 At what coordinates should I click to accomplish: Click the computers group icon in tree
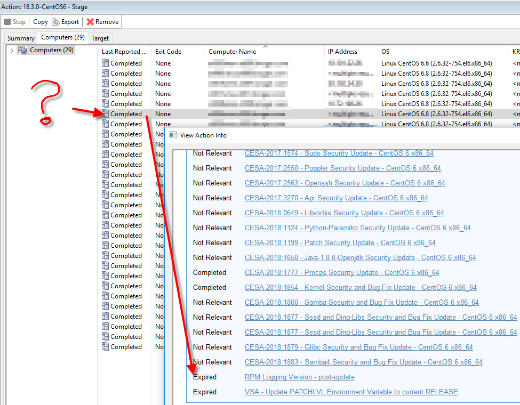coord(22,50)
